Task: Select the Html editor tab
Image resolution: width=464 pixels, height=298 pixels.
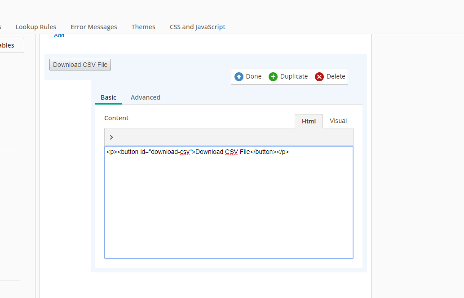Action: [x=309, y=121]
